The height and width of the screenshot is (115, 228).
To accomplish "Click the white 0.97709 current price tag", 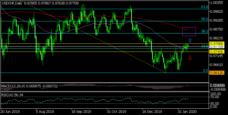I will point(217,47).
